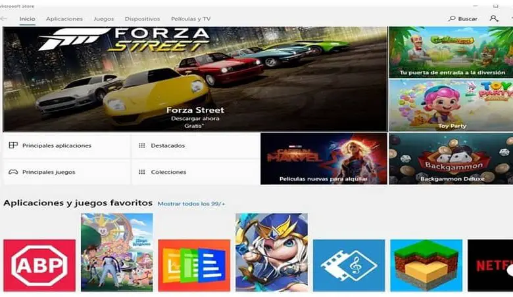Screen dimensions: 513x297
Task: Open the Netflix app tile
Action: point(490,266)
